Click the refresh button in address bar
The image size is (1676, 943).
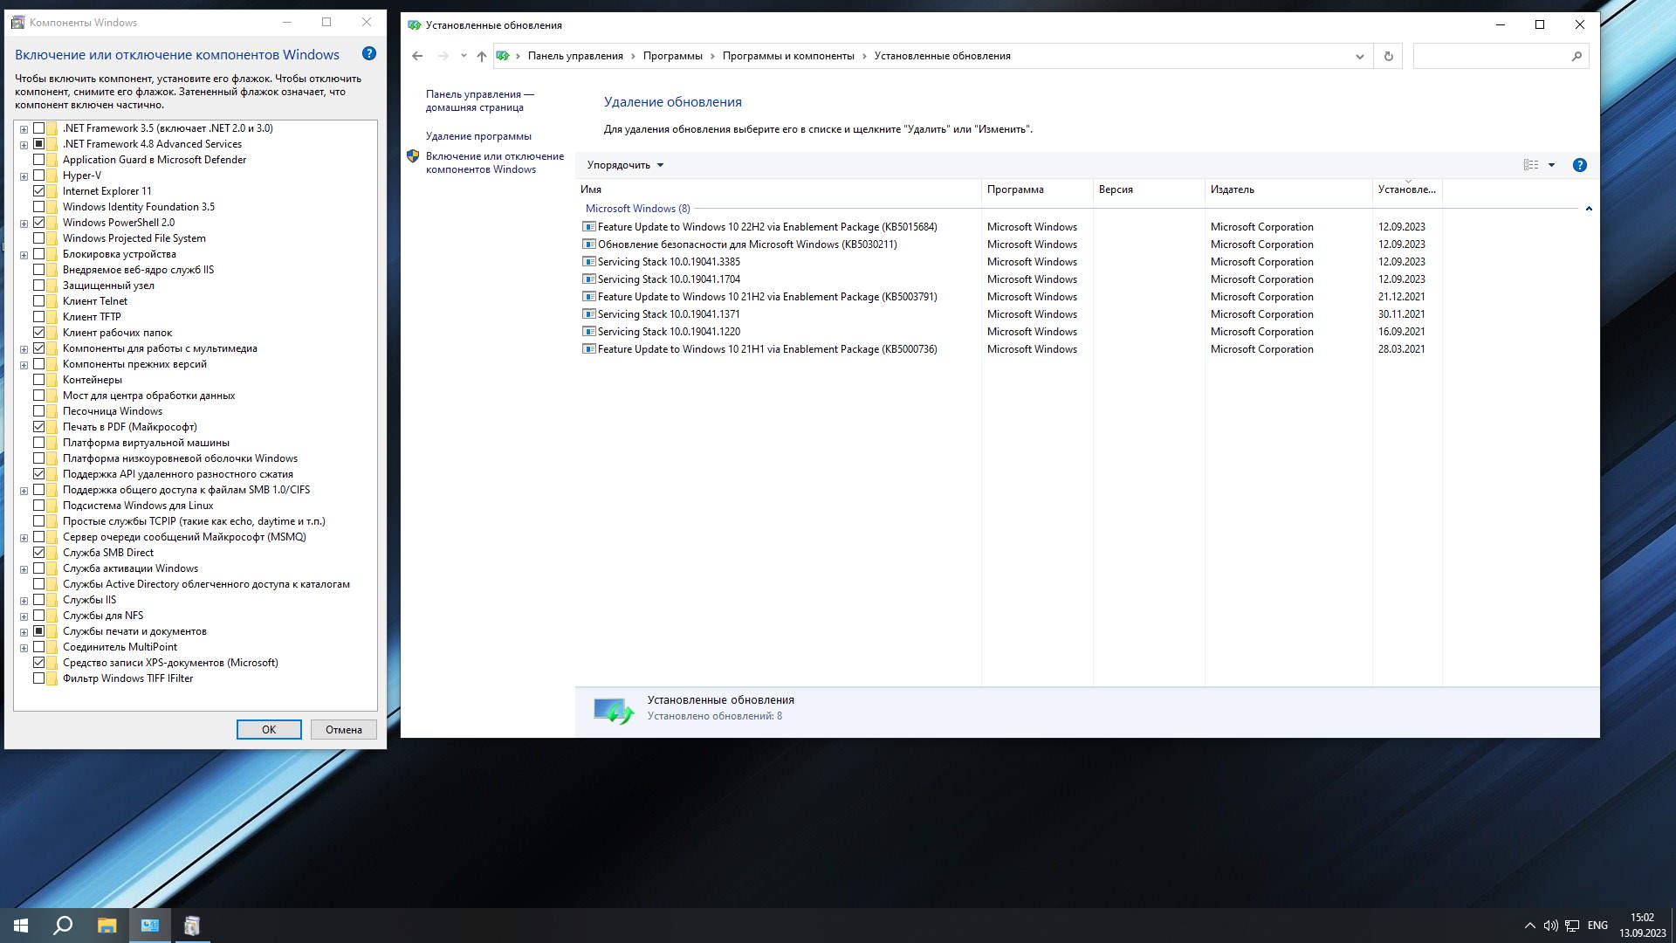coord(1388,56)
